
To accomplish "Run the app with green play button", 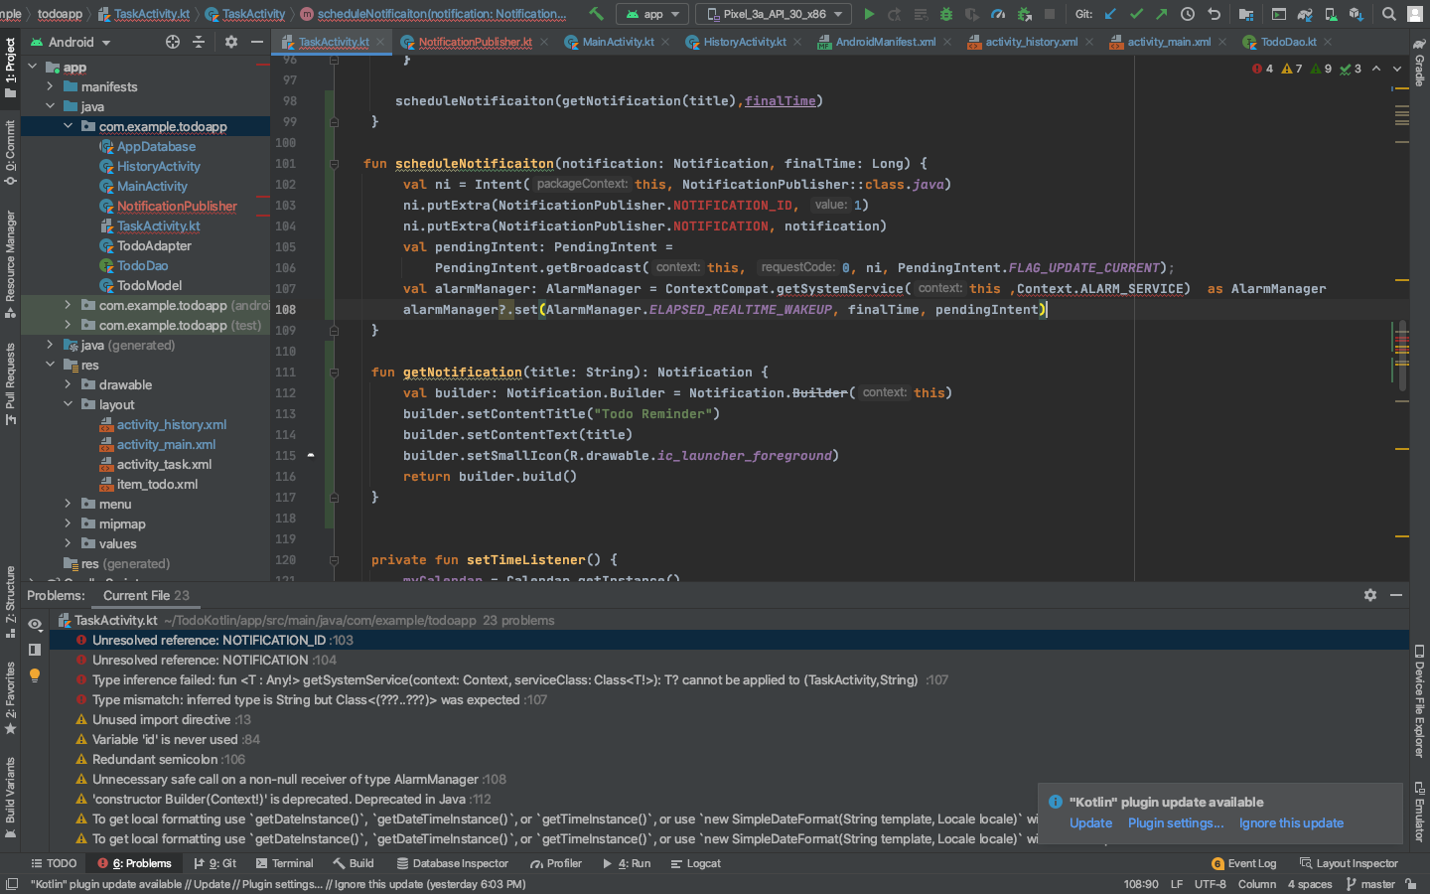I will tap(869, 14).
